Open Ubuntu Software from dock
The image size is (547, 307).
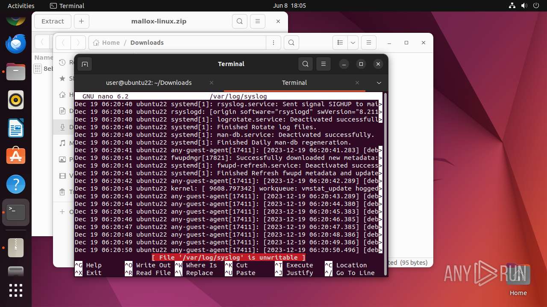click(16, 156)
